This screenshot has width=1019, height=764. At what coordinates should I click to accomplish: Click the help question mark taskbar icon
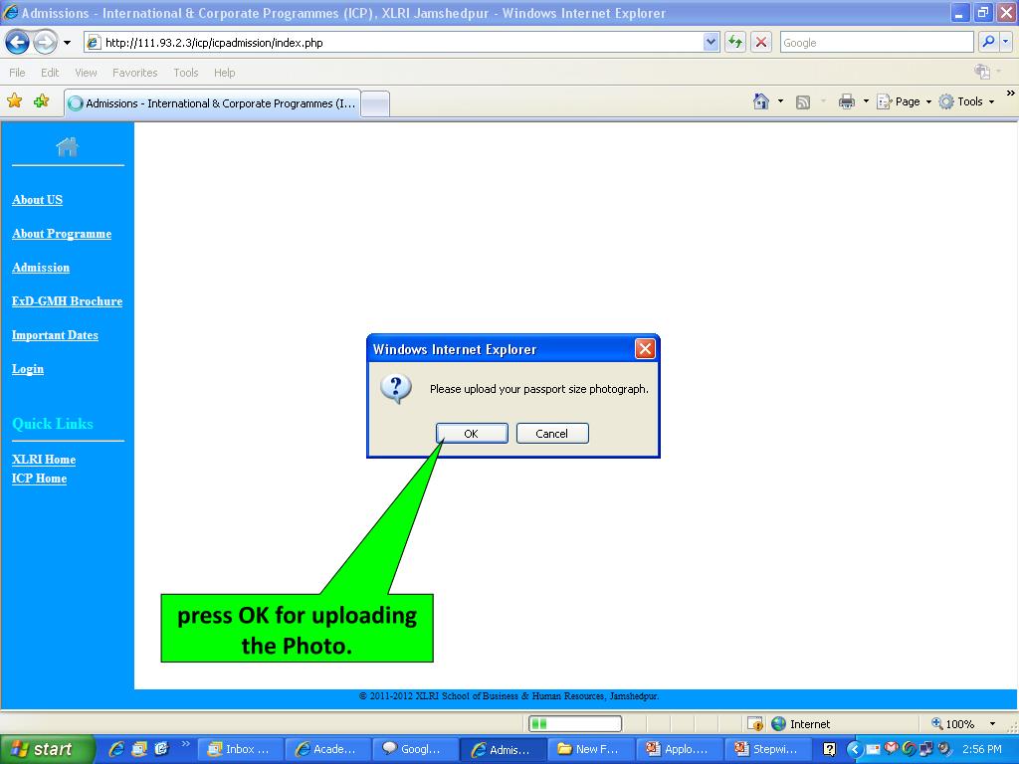click(x=829, y=749)
